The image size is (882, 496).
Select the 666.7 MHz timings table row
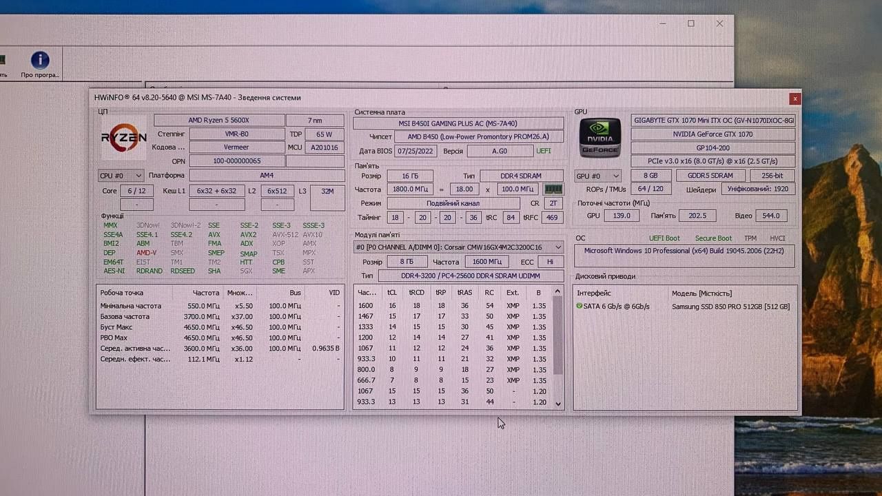pyautogui.click(x=453, y=380)
